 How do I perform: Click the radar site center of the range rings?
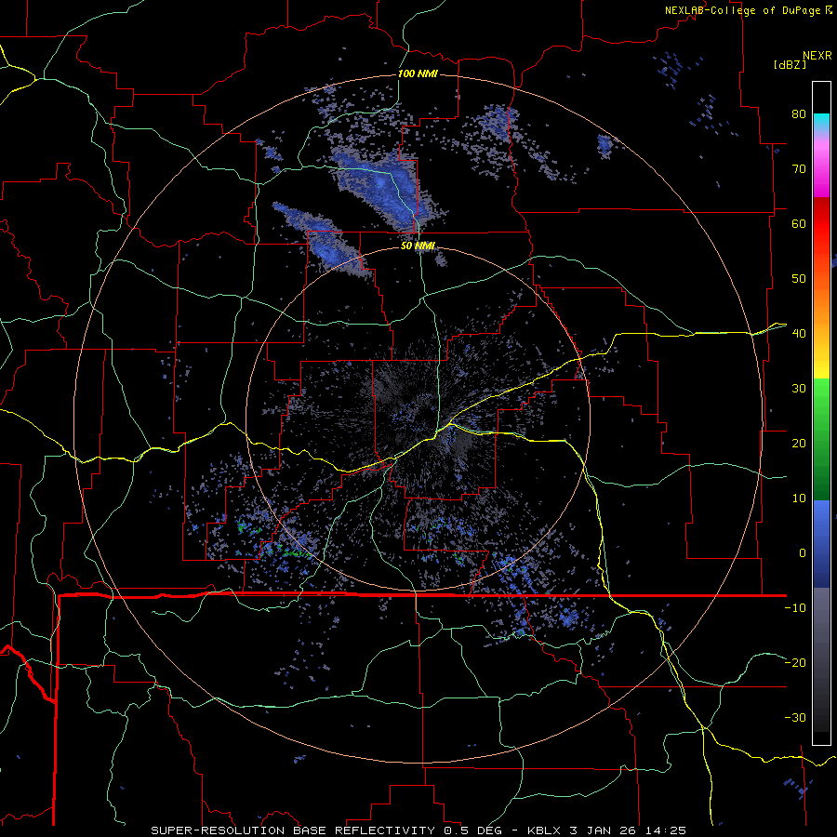(418, 418)
